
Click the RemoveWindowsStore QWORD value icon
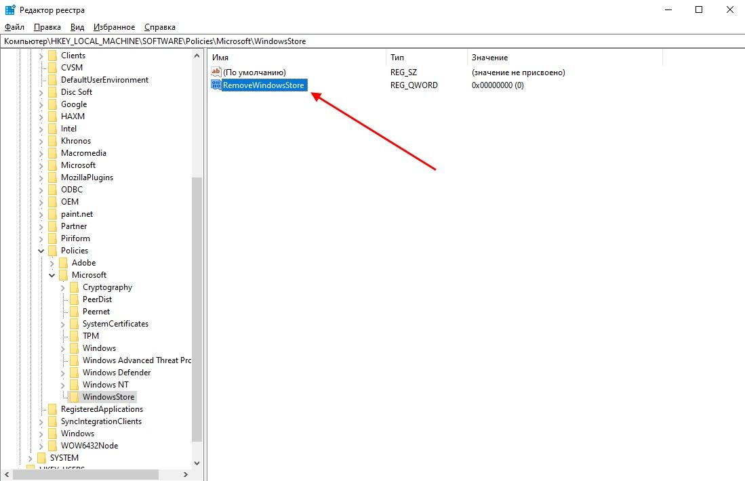[216, 85]
